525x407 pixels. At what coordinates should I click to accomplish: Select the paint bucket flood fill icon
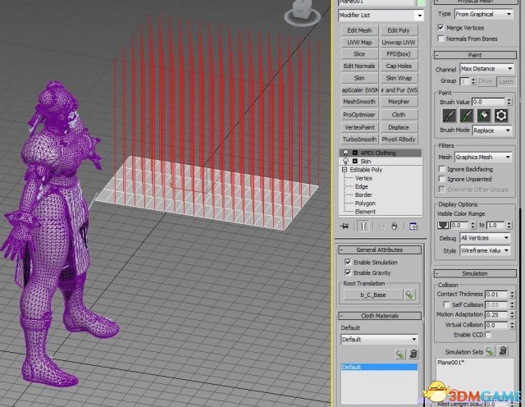click(483, 116)
